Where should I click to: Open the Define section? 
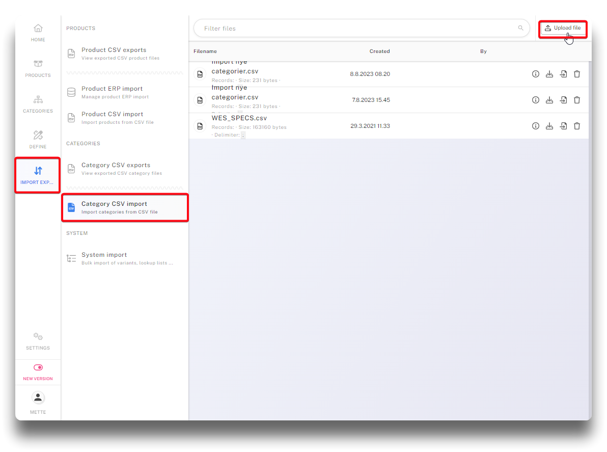tap(38, 140)
